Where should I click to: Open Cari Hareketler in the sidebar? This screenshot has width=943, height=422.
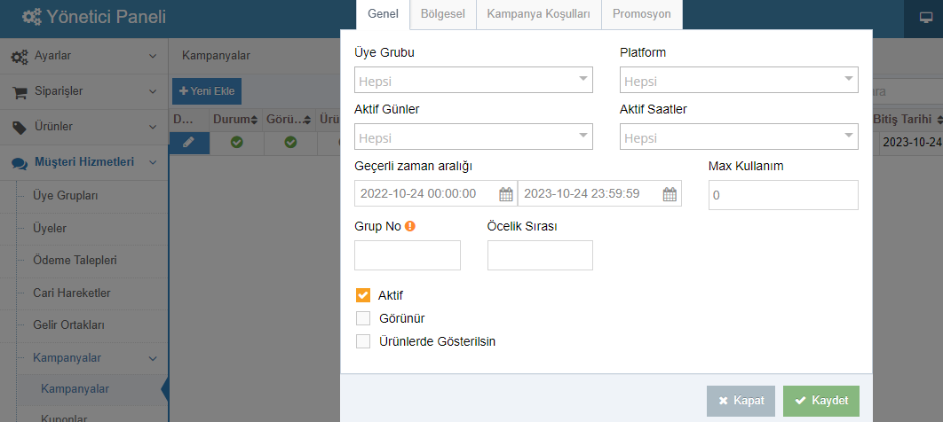click(x=72, y=293)
